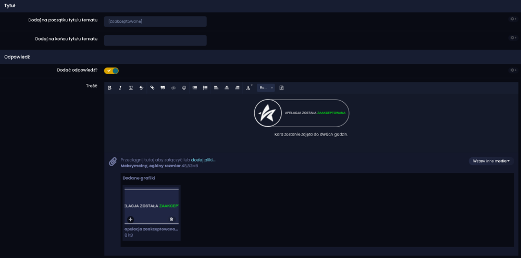
Task: Click the "Dodaj na końcu tytułu tematu" field
Action: [x=155, y=40]
